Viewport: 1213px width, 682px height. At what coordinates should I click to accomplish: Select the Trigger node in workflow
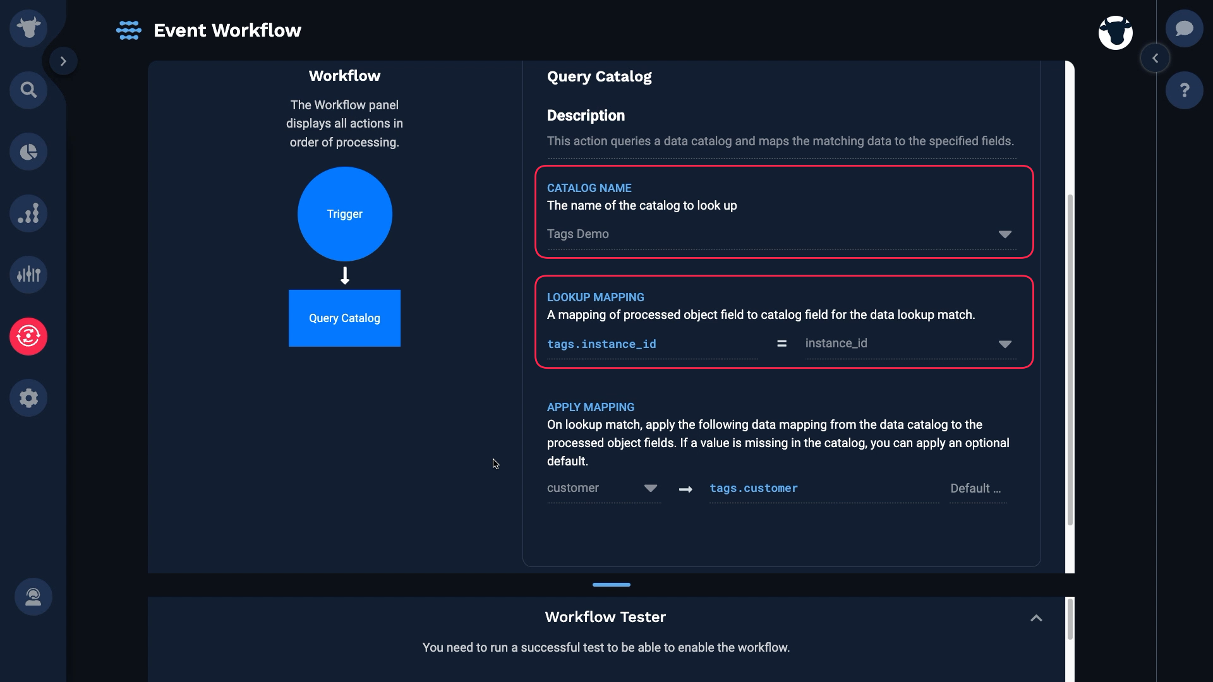345,214
